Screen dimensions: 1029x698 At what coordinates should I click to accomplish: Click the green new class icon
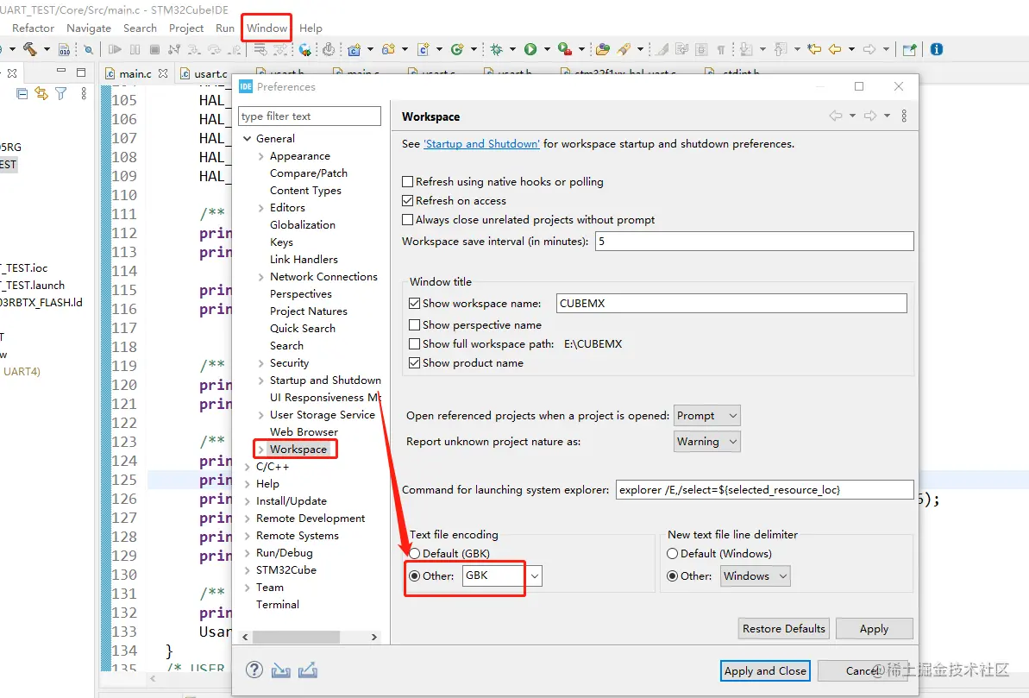tap(457, 49)
